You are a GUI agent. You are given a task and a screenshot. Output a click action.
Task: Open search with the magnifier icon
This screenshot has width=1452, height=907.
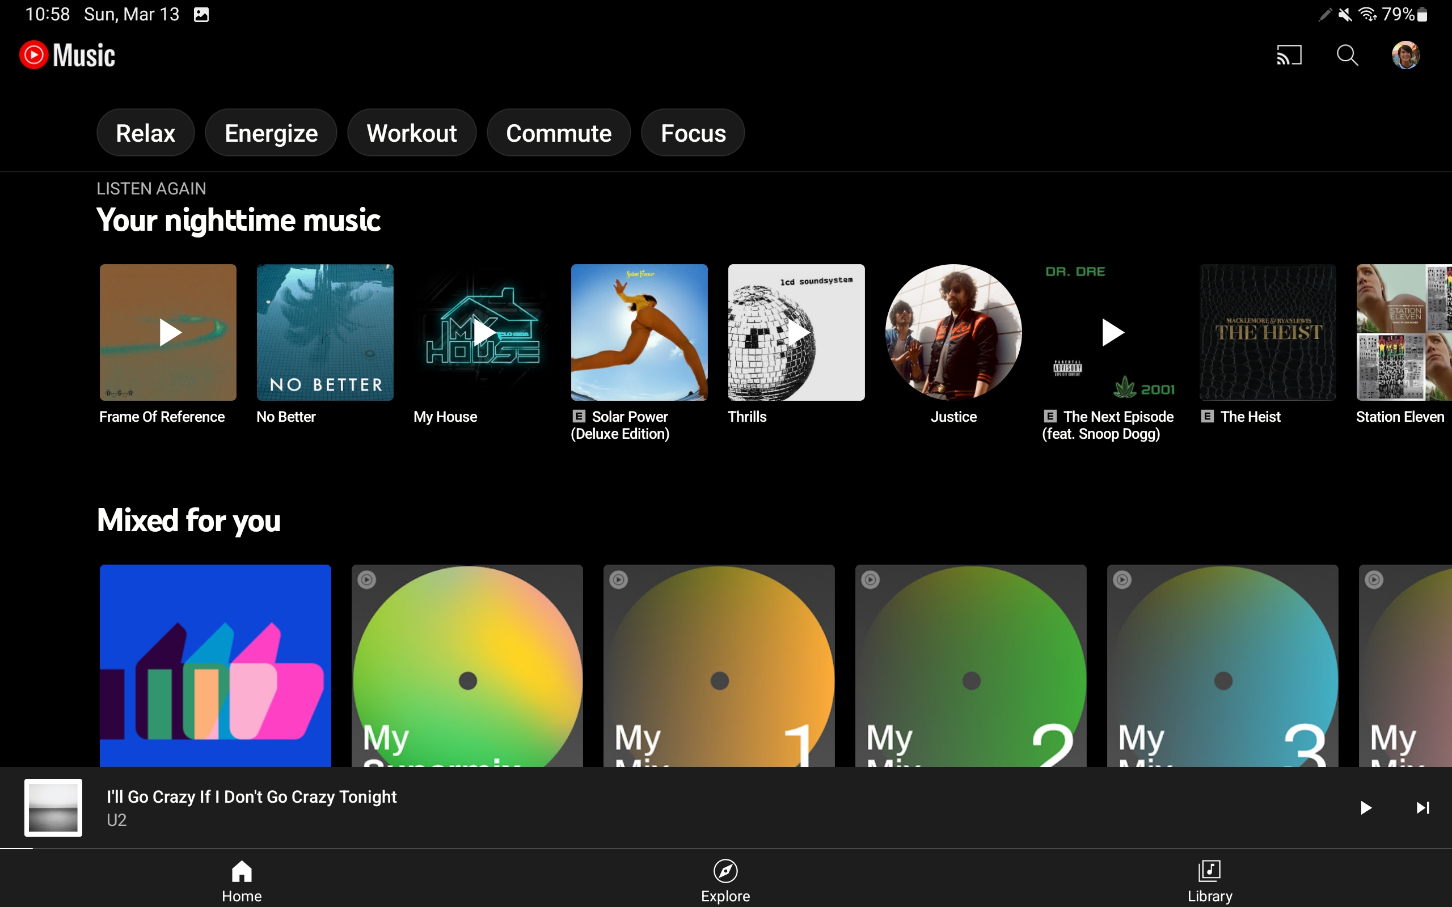pyautogui.click(x=1347, y=55)
